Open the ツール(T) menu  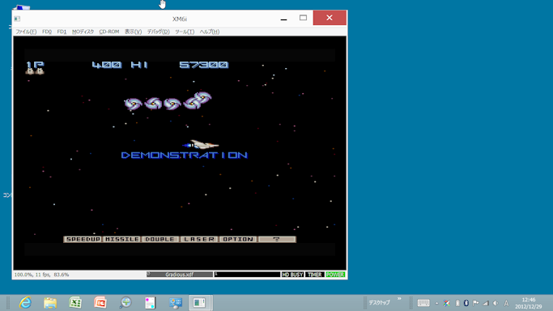click(185, 32)
